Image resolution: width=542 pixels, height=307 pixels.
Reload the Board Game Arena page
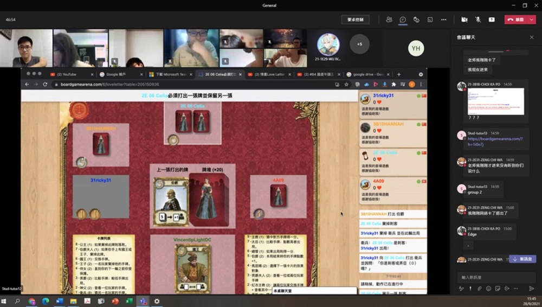click(x=45, y=84)
